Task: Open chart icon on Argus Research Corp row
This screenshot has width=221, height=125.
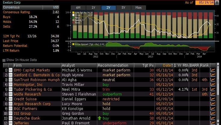Action: (213, 104)
